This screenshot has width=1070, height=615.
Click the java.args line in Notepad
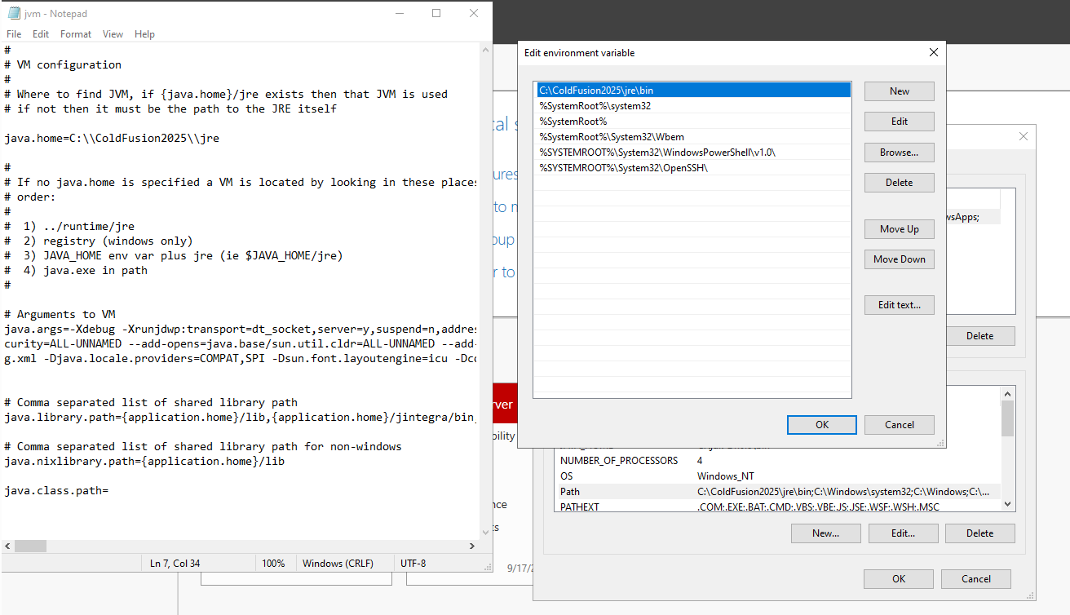pos(240,330)
